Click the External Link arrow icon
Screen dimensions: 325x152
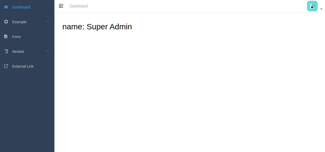point(6,66)
